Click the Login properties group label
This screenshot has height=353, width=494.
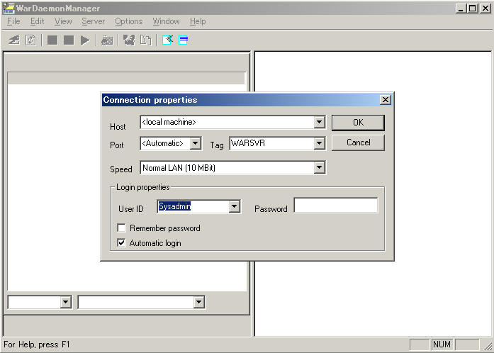[142, 187]
